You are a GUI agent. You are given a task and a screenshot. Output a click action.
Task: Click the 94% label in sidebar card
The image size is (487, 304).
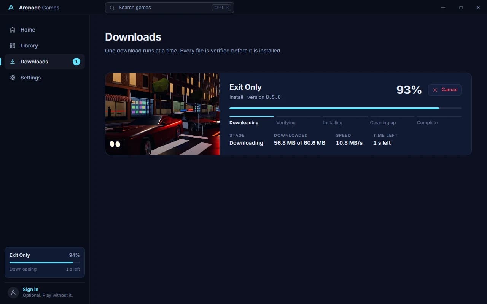(74, 255)
